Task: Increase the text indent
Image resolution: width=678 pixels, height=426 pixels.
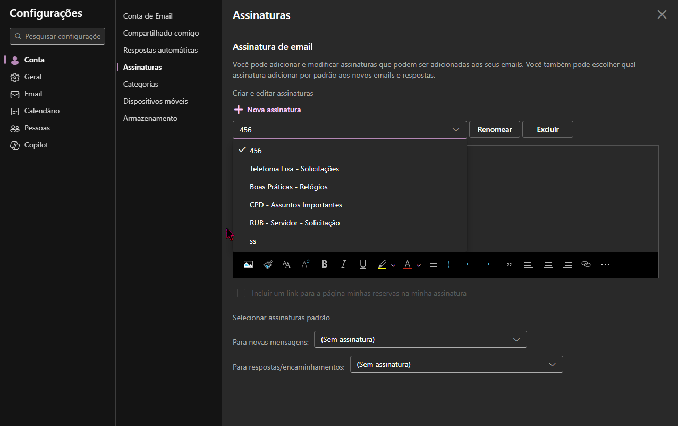Action: [x=490, y=264]
